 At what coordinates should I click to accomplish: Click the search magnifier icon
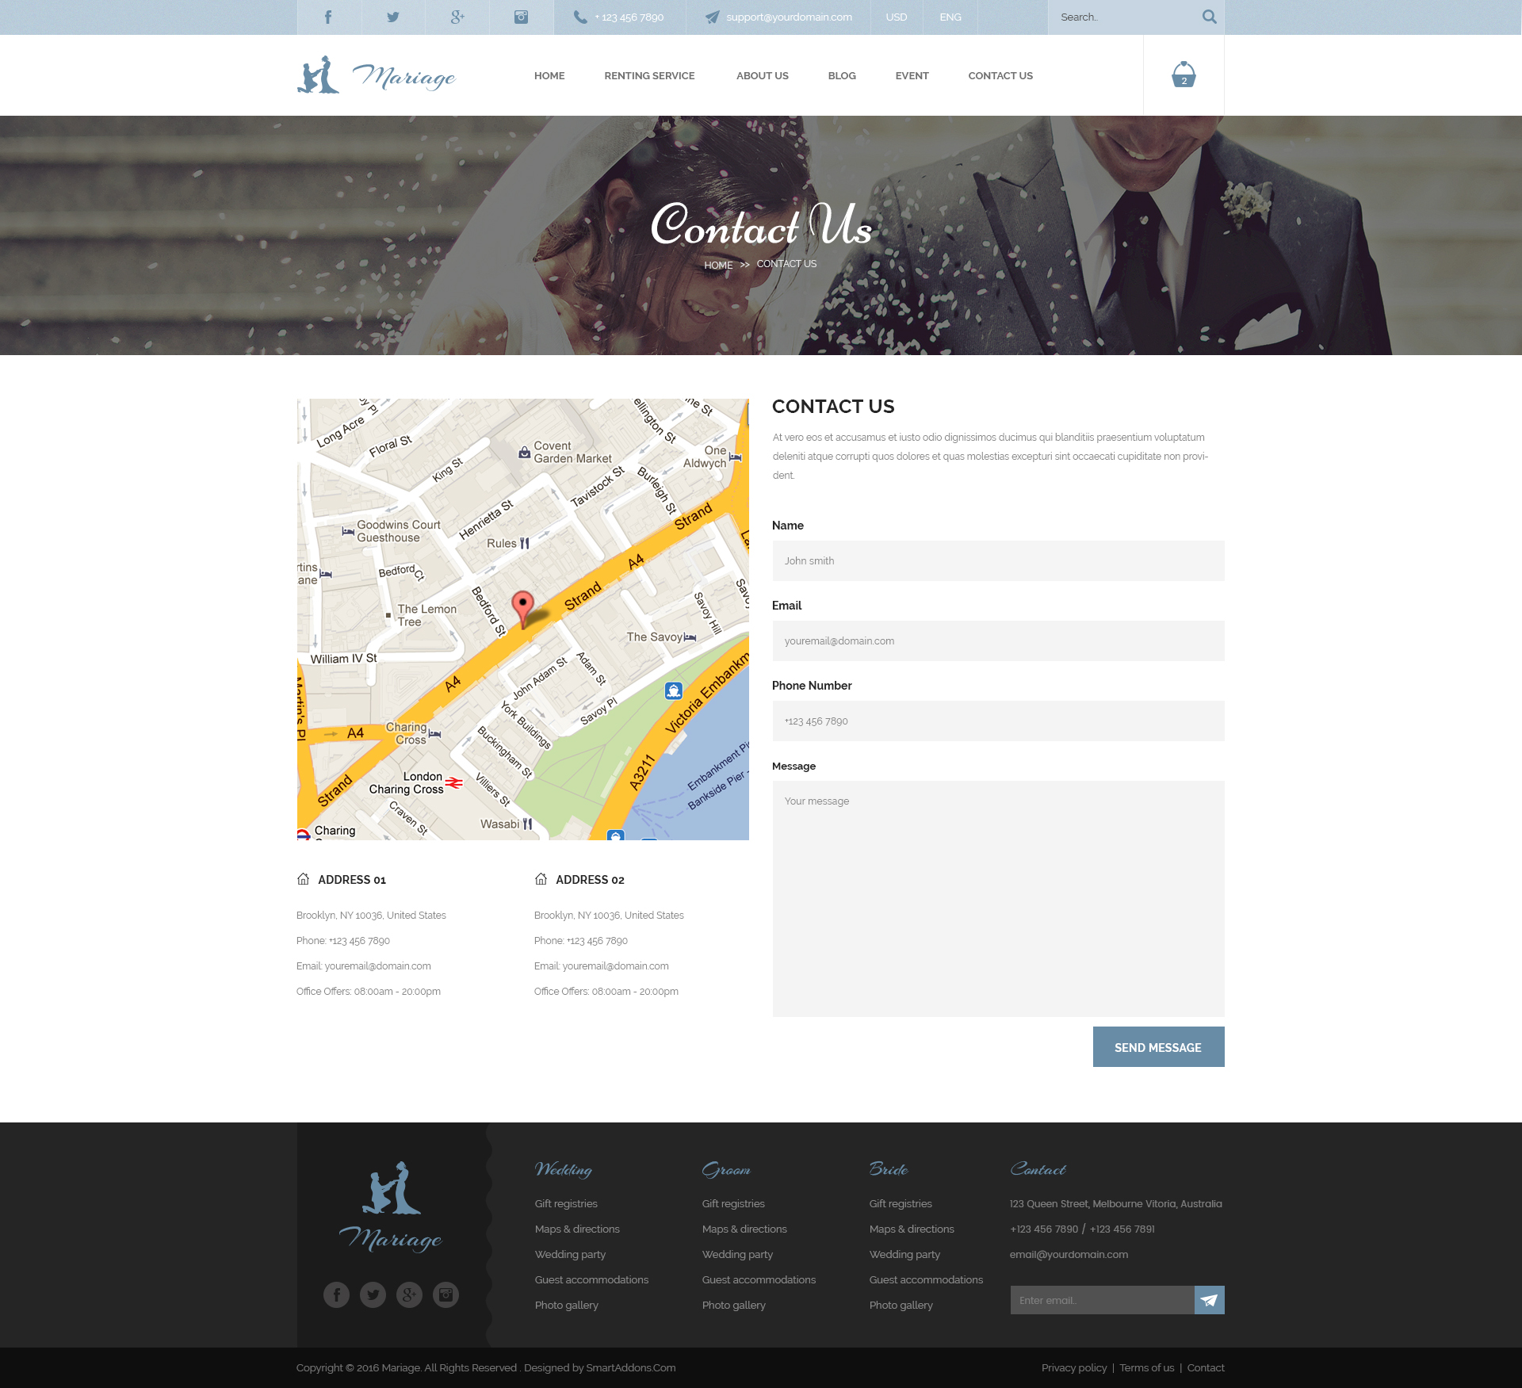click(x=1209, y=17)
